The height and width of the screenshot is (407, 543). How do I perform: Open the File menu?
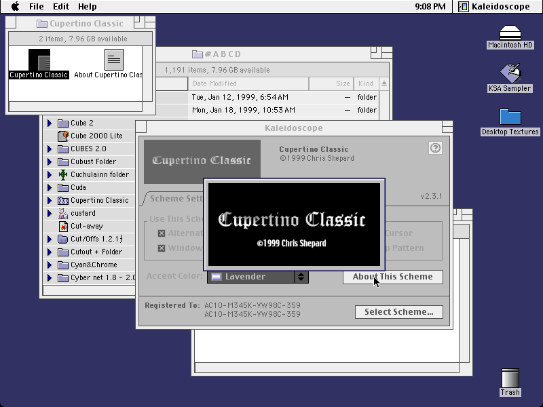click(37, 7)
